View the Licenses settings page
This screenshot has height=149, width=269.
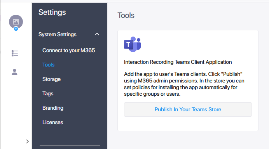pos(52,122)
